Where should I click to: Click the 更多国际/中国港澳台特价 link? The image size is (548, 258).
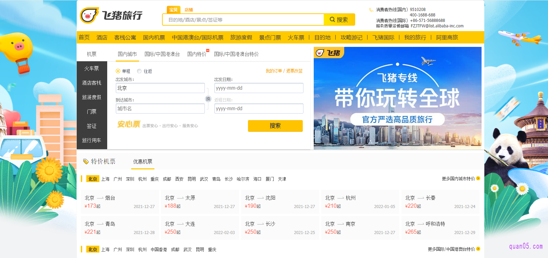point(451,249)
